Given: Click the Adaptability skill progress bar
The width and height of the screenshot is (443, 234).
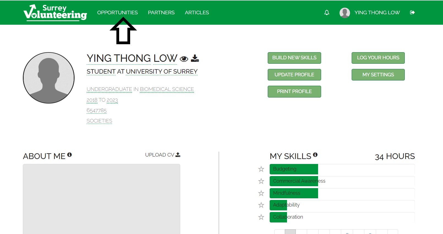Looking at the screenshot, I should coord(342,205).
